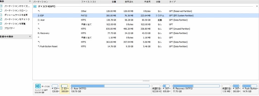Click the Push Button 14.76 GB block in disk map

tap(249, 89)
